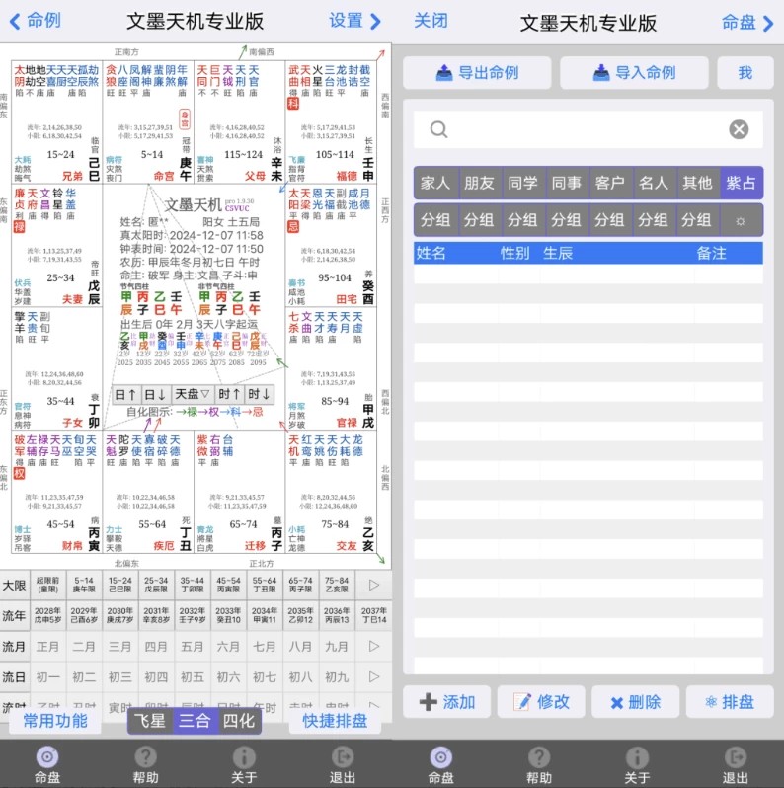Open 设置 from the top navigation
This screenshot has width=784, height=788.
click(x=354, y=21)
